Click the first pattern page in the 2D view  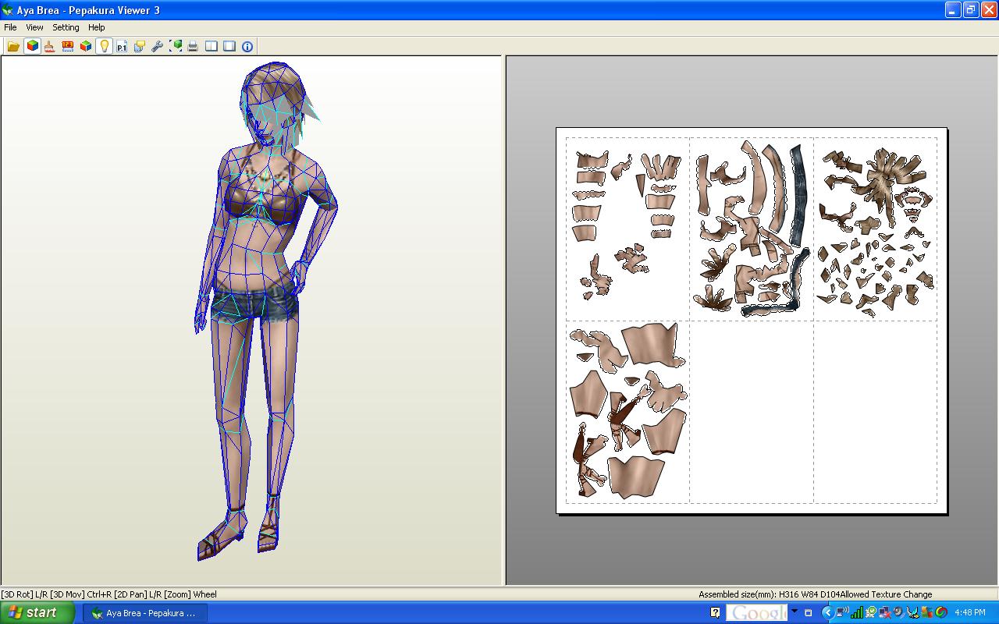[x=627, y=229]
